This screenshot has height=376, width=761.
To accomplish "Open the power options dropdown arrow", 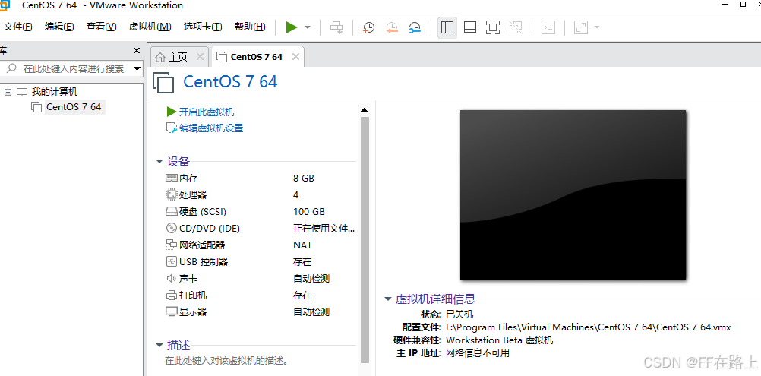I will point(308,27).
